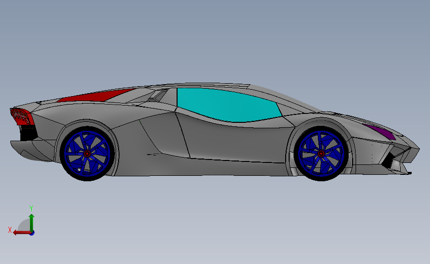Click the blue Z axis ball of triad
This screenshot has height=264, width=430.
click(32, 233)
